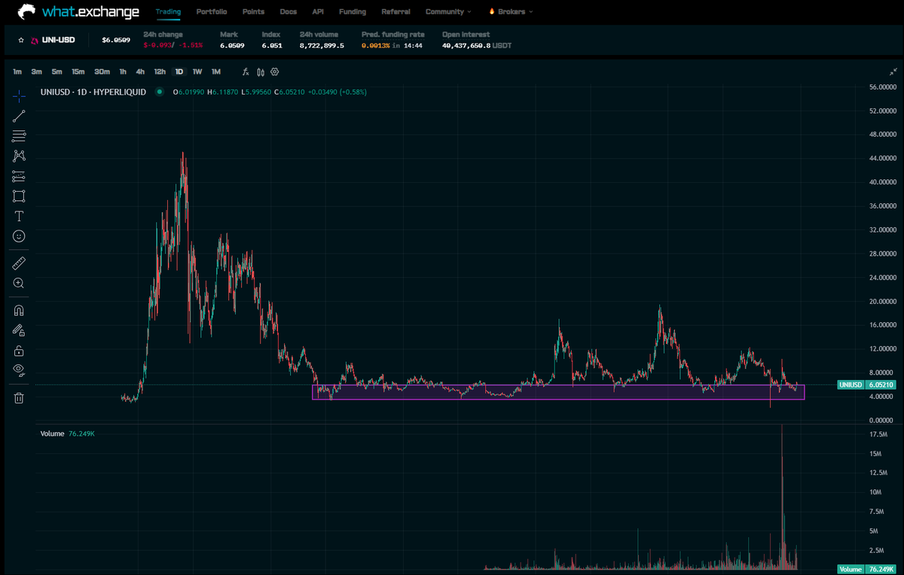The height and width of the screenshot is (575, 904).
Task: Open the Funding tab
Action: 353,12
